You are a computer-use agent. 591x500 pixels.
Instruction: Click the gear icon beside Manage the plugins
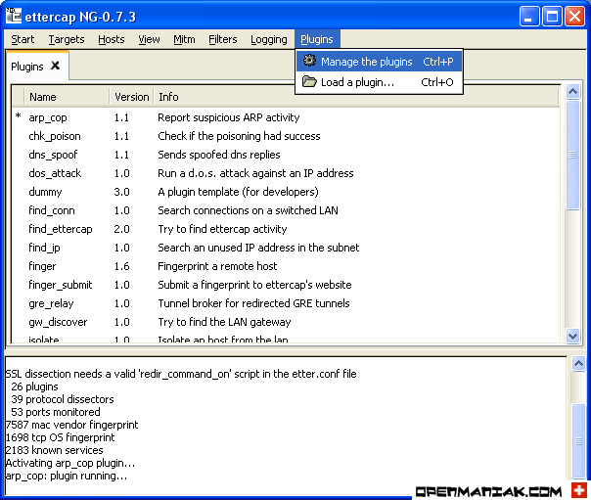click(309, 61)
